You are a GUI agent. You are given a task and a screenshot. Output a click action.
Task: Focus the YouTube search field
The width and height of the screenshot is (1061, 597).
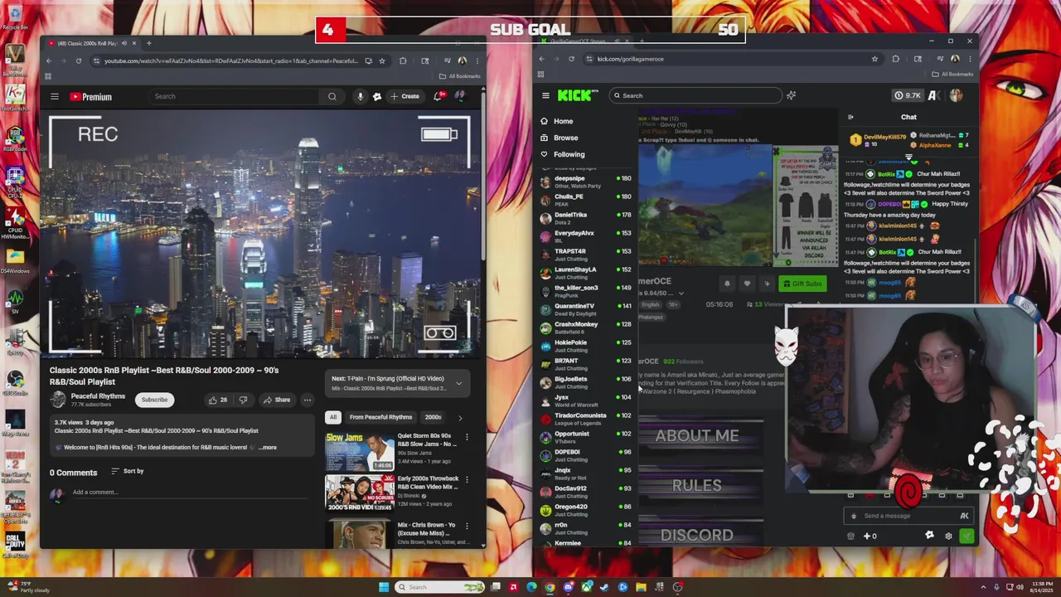coord(235,96)
